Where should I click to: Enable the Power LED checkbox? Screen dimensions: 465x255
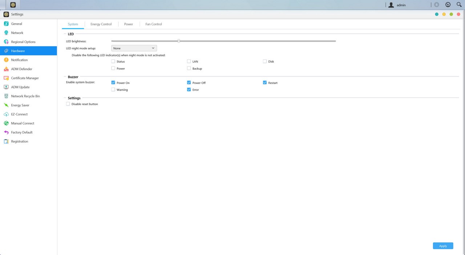(x=113, y=68)
